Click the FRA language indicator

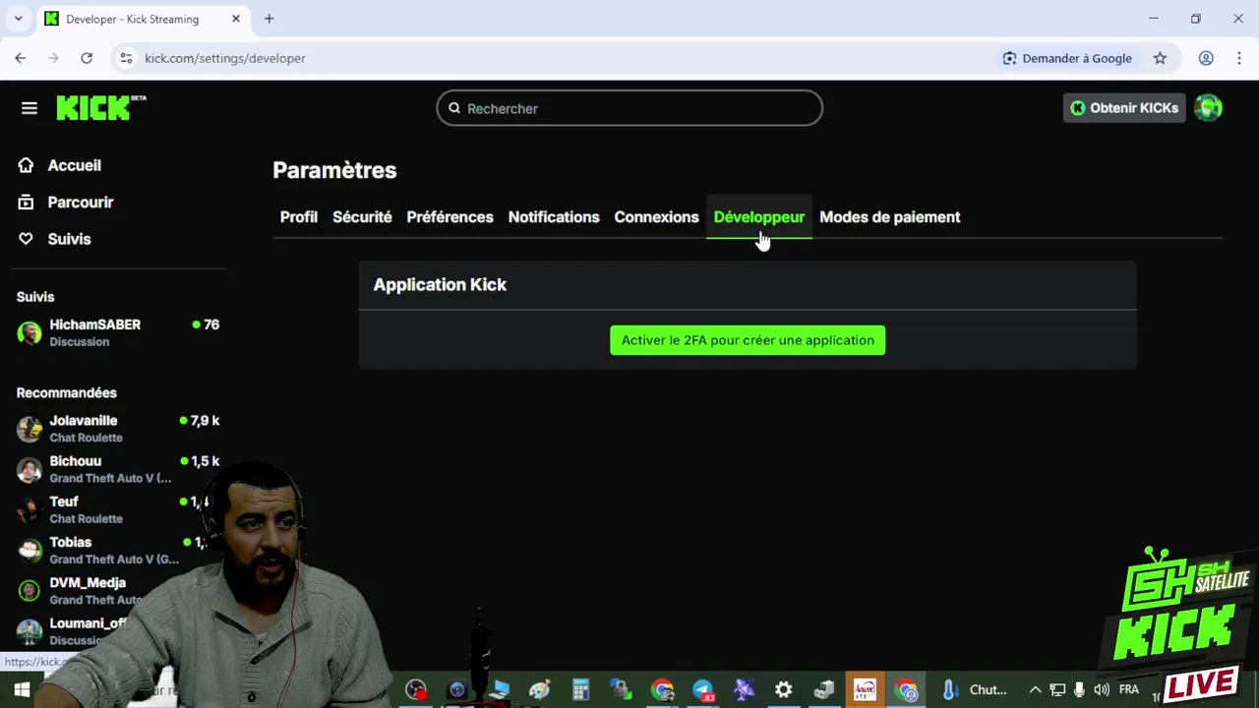click(x=1129, y=690)
